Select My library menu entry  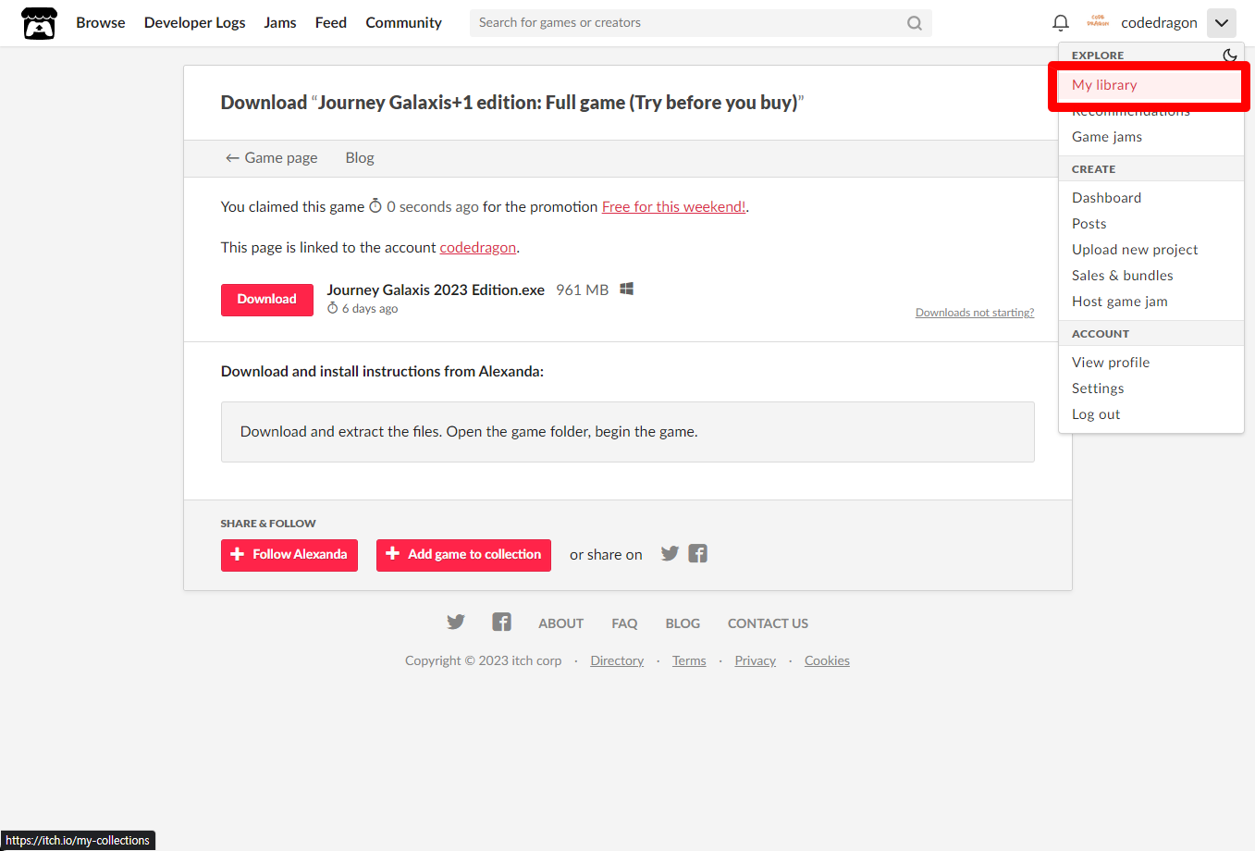[1150, 85]
